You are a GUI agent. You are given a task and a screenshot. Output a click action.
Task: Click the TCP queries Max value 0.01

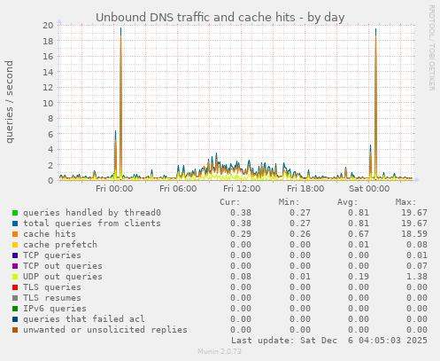point(417,255)
